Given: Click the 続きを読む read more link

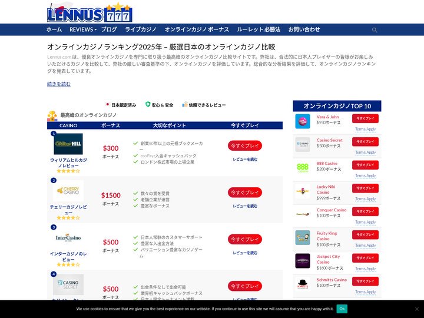Looking at the screenshot, I should coord(59,84).
